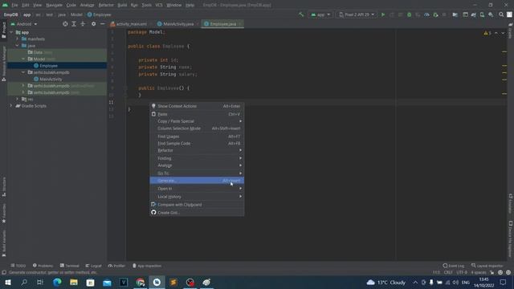This screenshot has width=514, height=289.
Task: Expand the manifests folder
Action: 18,39
